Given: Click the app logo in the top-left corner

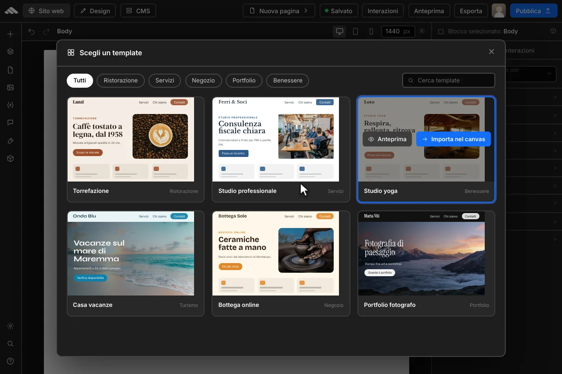Looking at the screenshot, I should [x=11, y=11].
